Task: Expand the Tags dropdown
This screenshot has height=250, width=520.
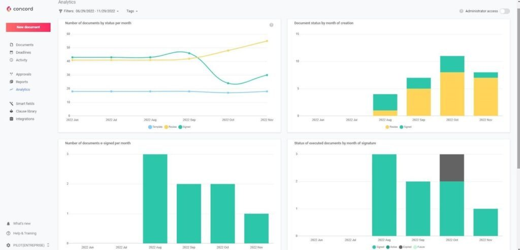Action: click(x=132, y=11)
